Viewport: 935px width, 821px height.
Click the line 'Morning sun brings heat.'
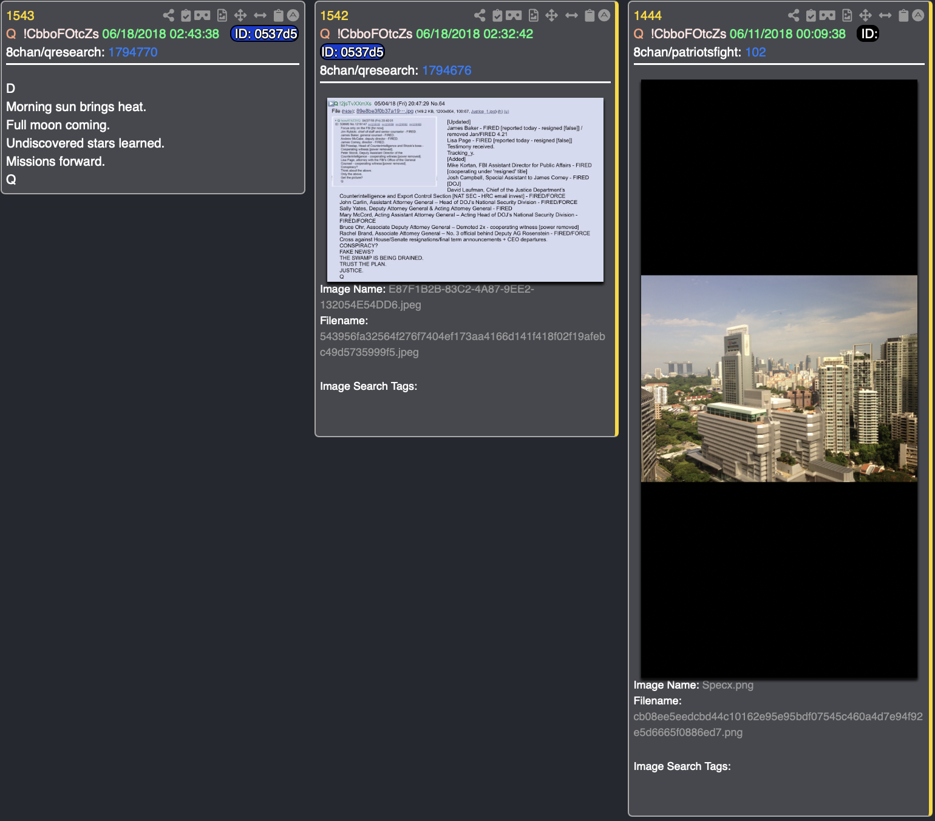pyautogui.click(x=76, y=107)
